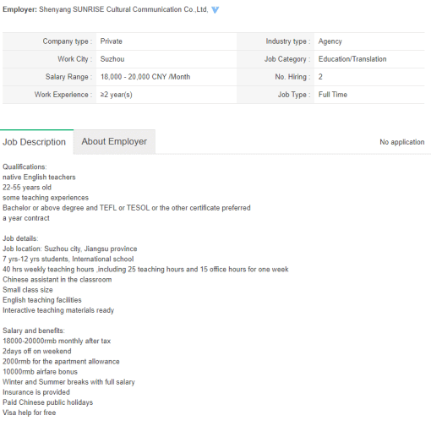Click the Bachelor degree and TEFL requirement line
Viewport: 431px width, 421px height.
(x=127, y=208)
